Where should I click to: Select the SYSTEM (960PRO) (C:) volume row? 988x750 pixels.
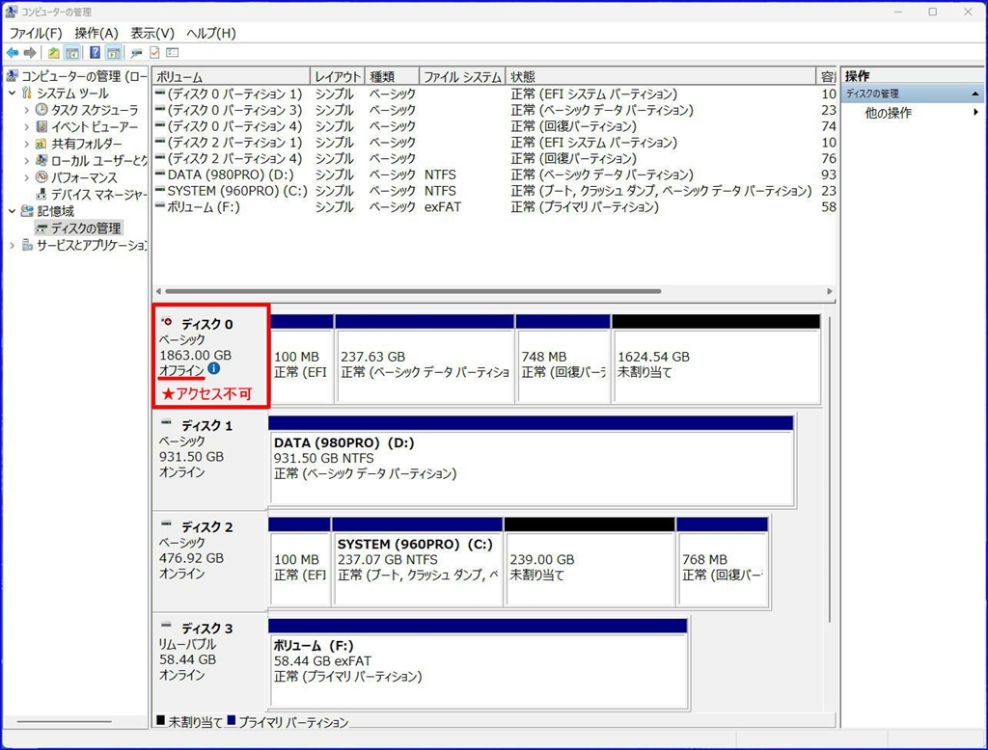coord(495,191)
